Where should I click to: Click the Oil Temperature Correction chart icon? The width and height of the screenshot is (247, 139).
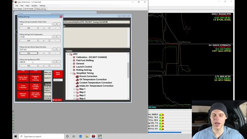(x=77, y=80)
